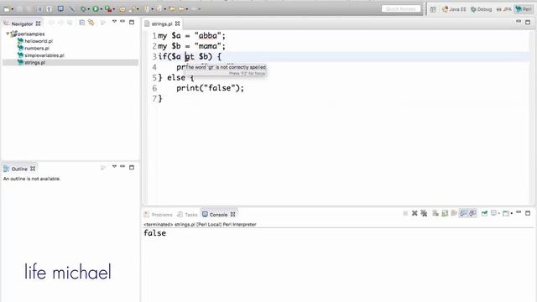
Task: Minimize the Navigator view
Action: 123,22
